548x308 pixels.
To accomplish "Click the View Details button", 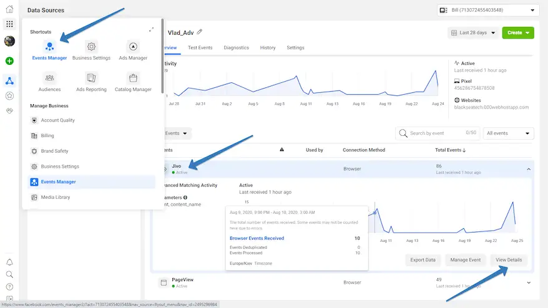I will [509, 260].
